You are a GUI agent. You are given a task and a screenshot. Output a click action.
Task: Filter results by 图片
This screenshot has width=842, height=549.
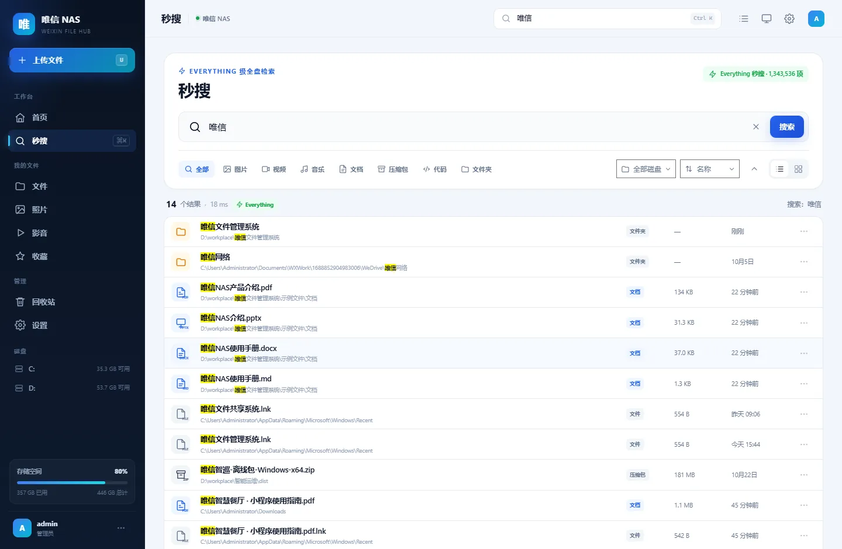pos(235,169)
